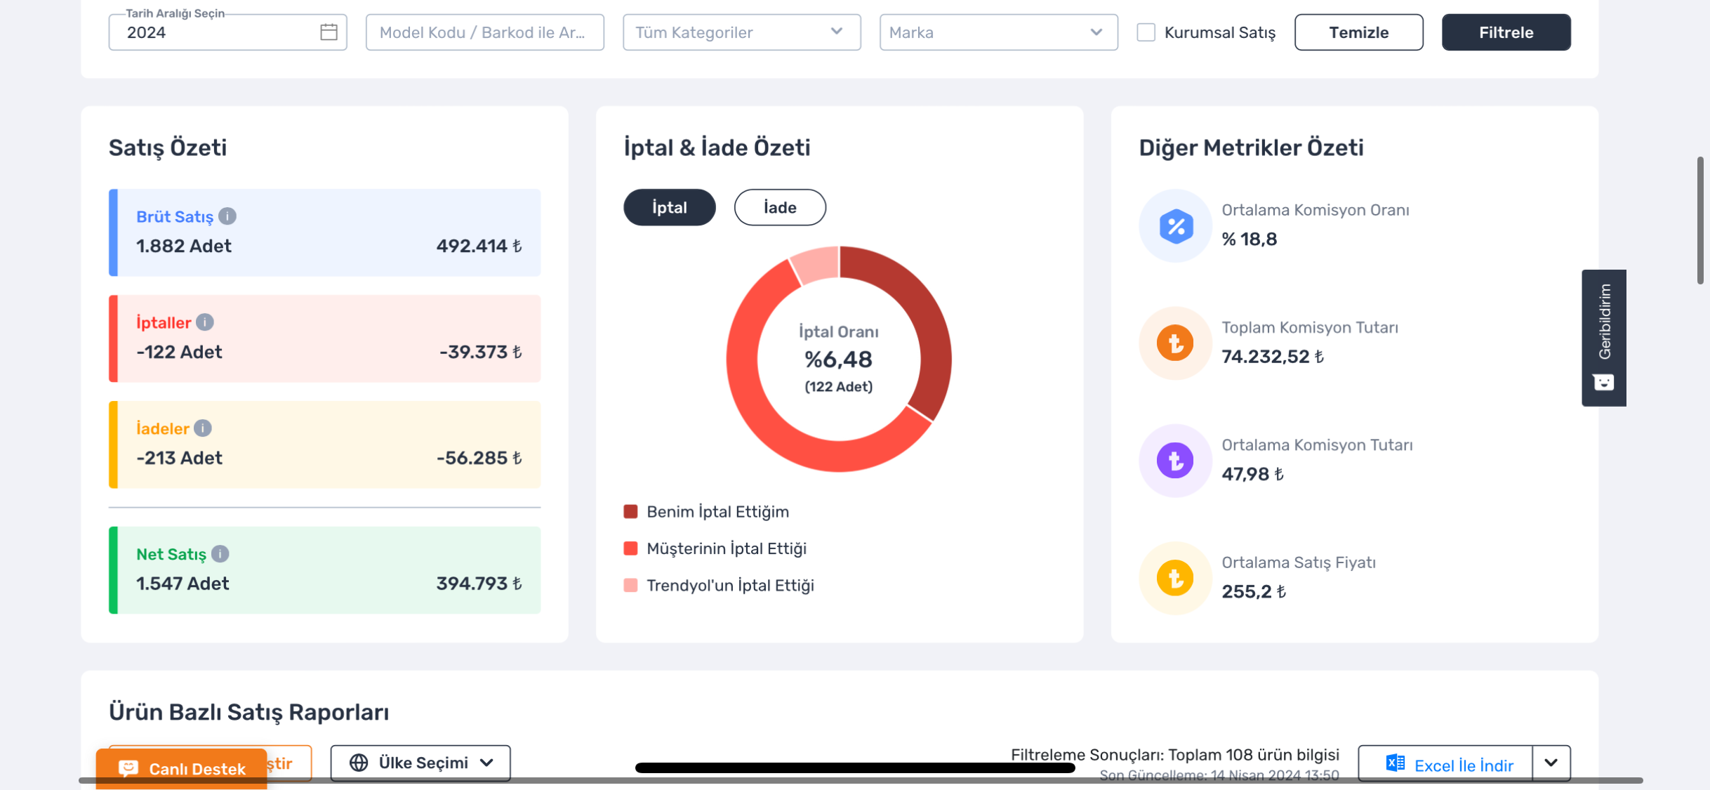Click the Excel icon in download button
Image resolution: width=1710 pixels, height=790 pixels.
click(1395, 764)
